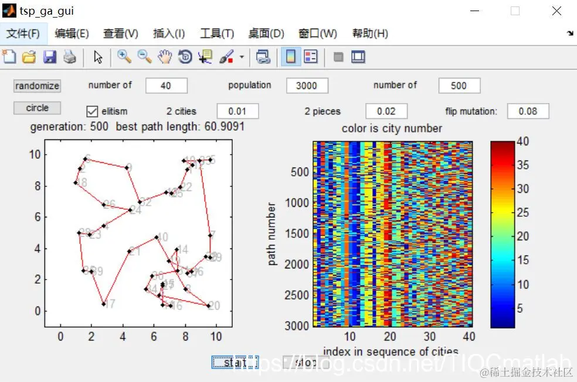Viewport: 577px width, 382px height.
Task: Close the tsp_ga_gui window
Action: tap(556, 11)
